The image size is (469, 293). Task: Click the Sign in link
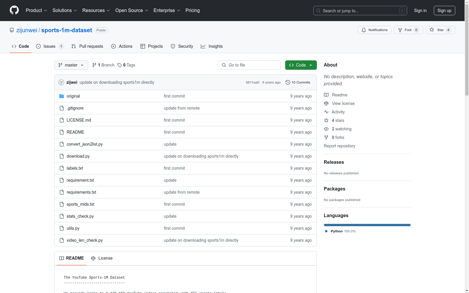click(x=420, y=11)
